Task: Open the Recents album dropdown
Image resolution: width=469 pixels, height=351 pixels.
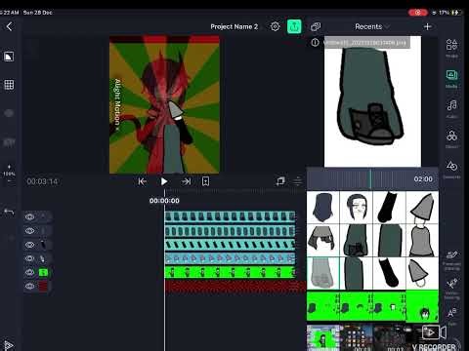Action: tap(371, 26)
